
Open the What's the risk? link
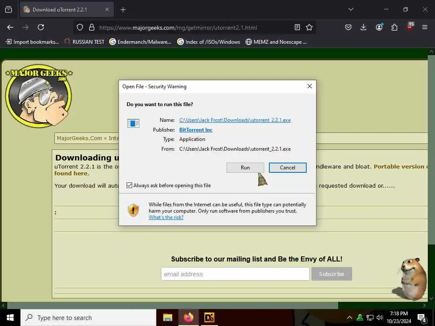(x=166, y=217)
